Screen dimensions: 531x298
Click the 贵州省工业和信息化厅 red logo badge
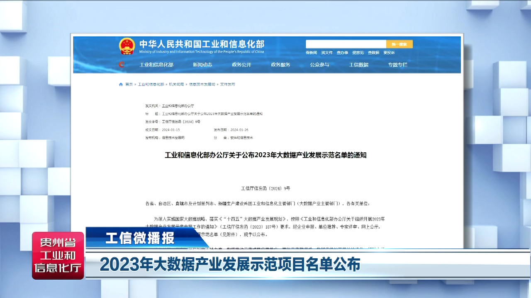point(58,256)
